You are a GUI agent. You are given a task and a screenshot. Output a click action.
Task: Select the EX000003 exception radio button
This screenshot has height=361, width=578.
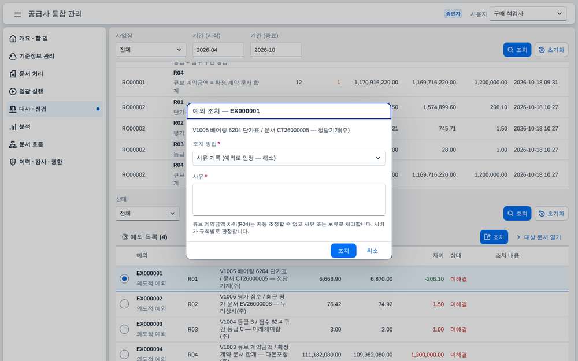pos(124,329)
